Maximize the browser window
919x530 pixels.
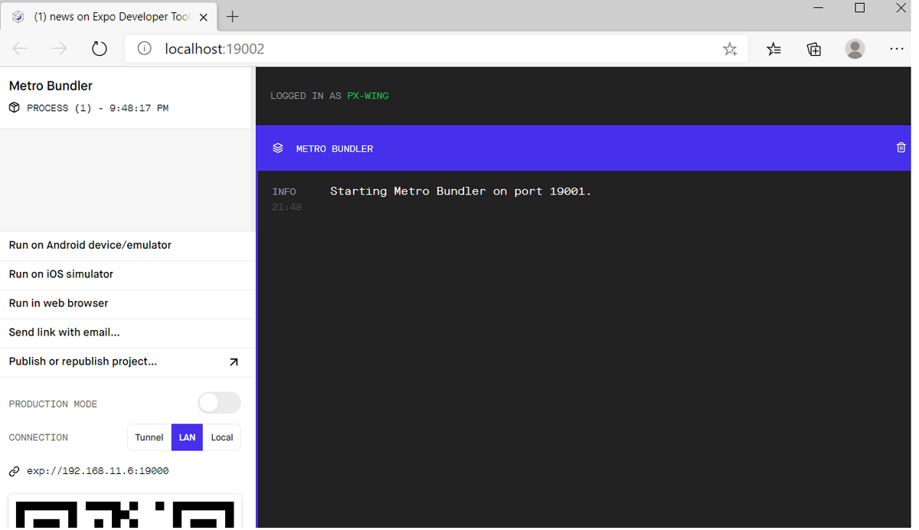coord(859,8)
